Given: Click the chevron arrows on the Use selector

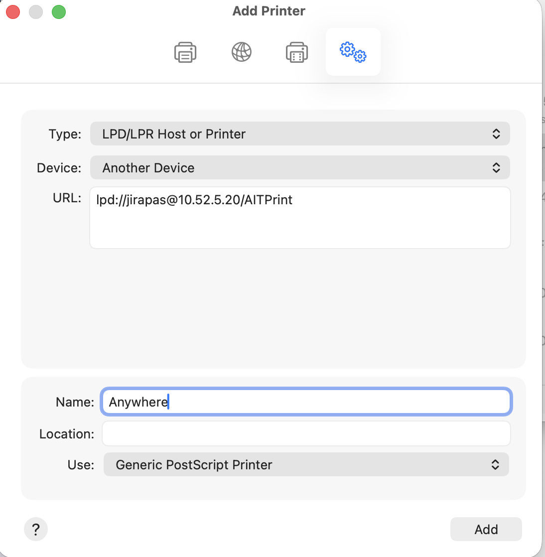Looking at the screenshot, I should click(x=495, y=465).
